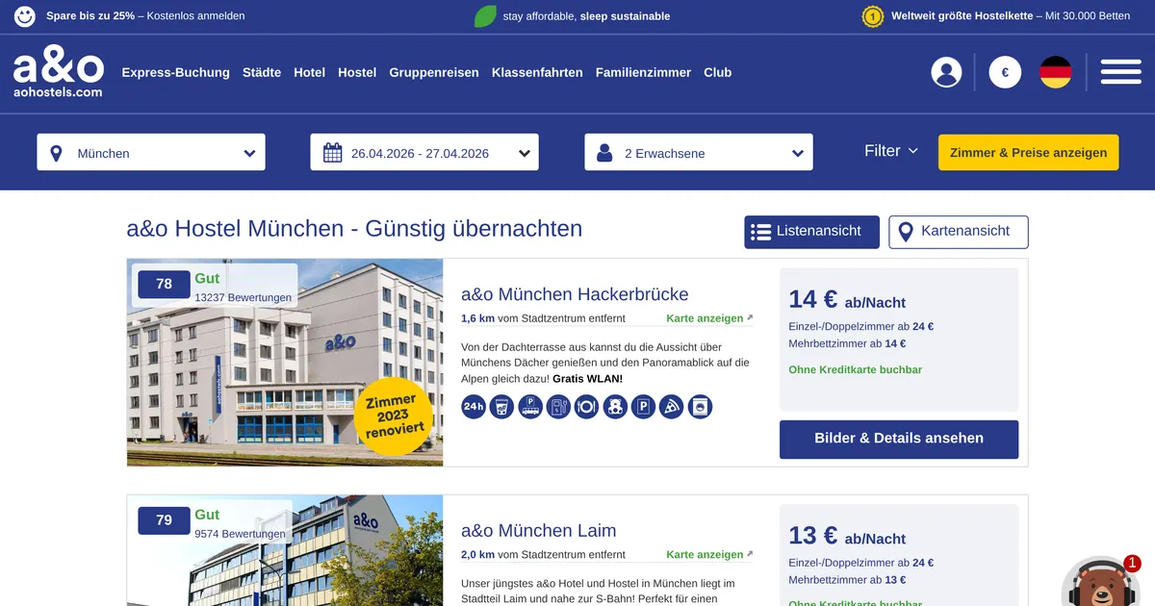This screenshot has height=606, width=1155.
Task: Click the 24h reception icon for Hackerbrücke
Action: 474,407
